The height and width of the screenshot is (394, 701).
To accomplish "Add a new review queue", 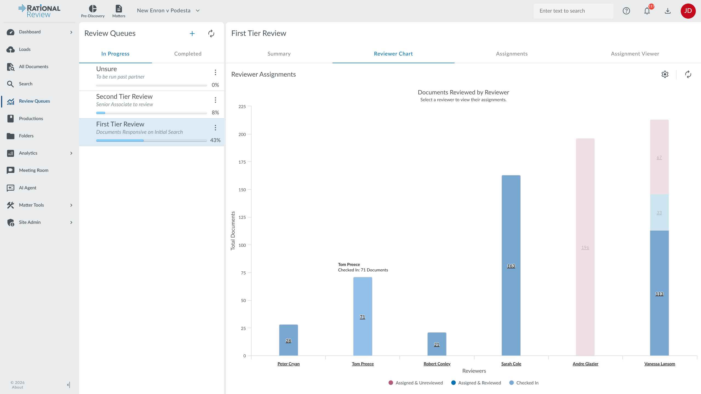I will (192, 33).
